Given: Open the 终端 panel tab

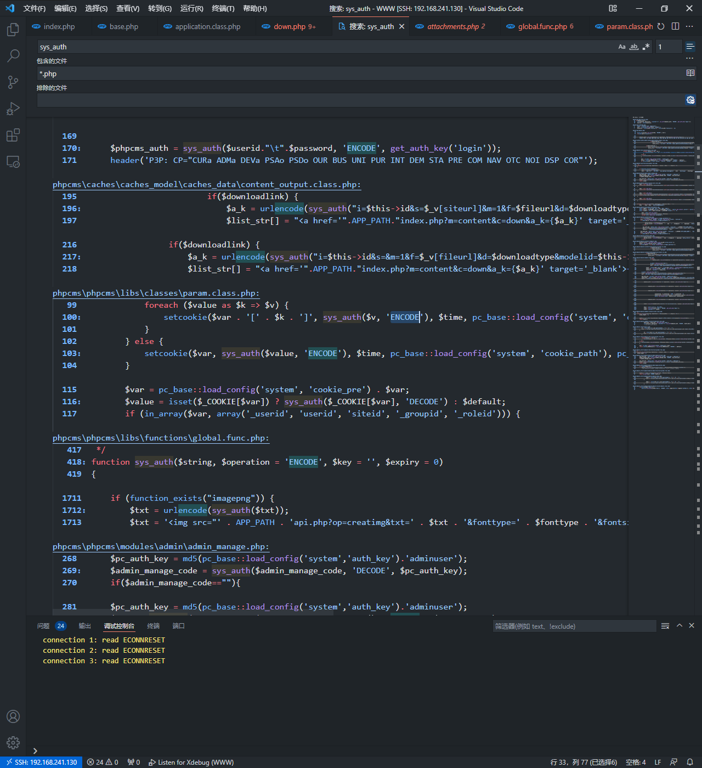Looking at the screenshot, I should tap(153, 626).
